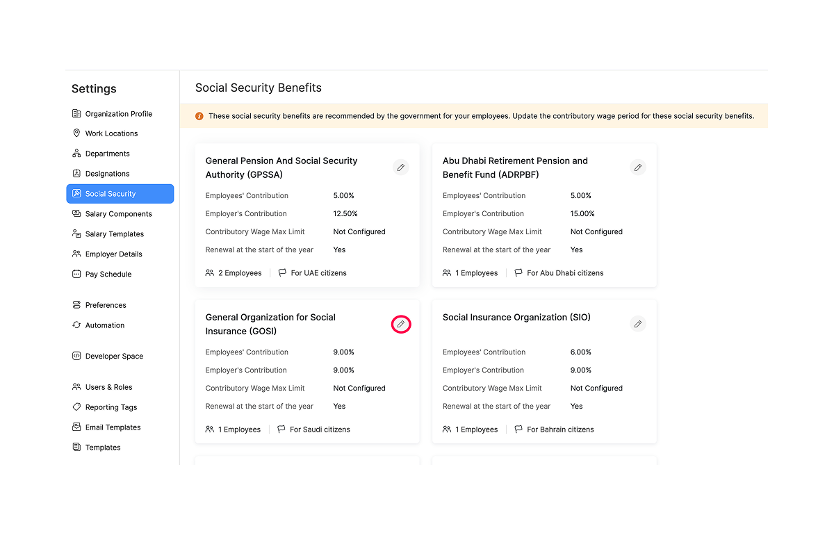
Task: Edit the GOSI social insurance card
Action: (x=400, y=325)
